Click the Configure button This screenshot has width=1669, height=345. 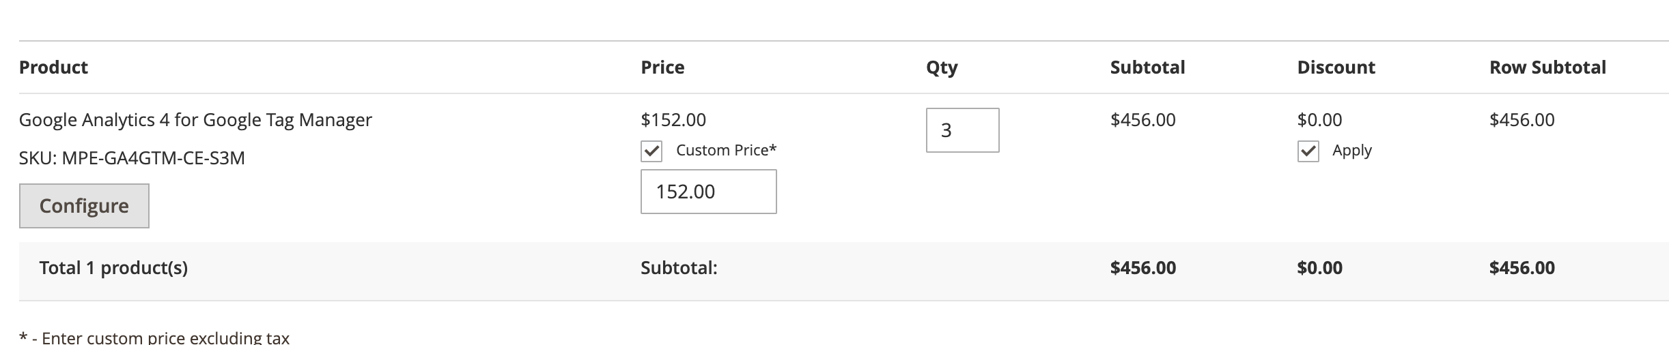click(84, 206)
